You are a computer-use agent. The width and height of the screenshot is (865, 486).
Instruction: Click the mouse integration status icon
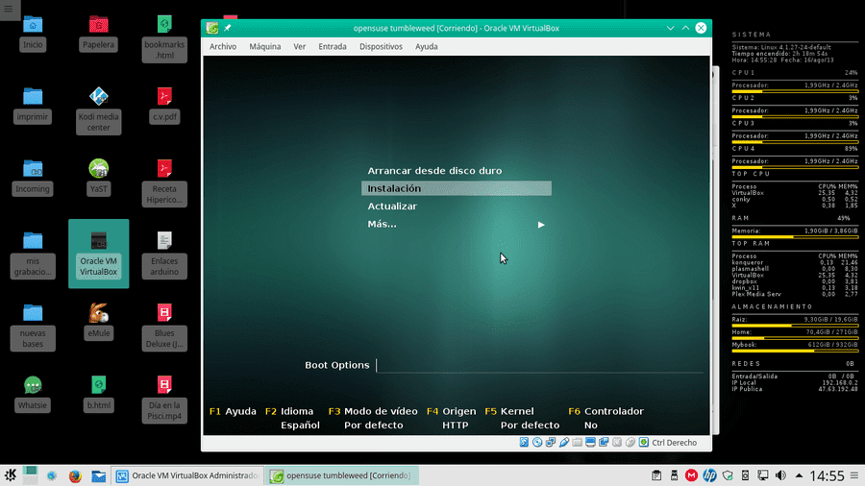tap(630, 443)
